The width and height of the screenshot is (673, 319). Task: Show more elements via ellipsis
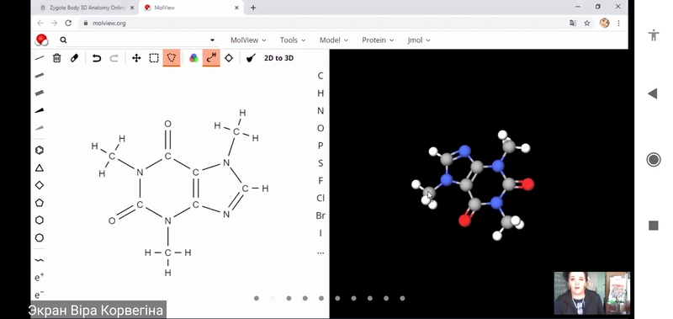click(321, 253)
